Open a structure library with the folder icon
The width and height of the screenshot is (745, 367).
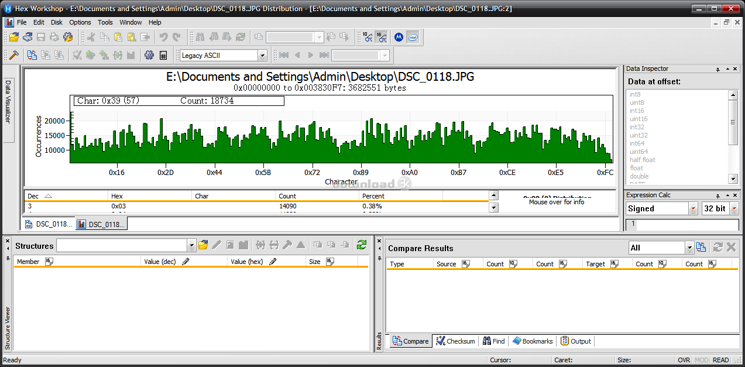[x=203, y=245]
